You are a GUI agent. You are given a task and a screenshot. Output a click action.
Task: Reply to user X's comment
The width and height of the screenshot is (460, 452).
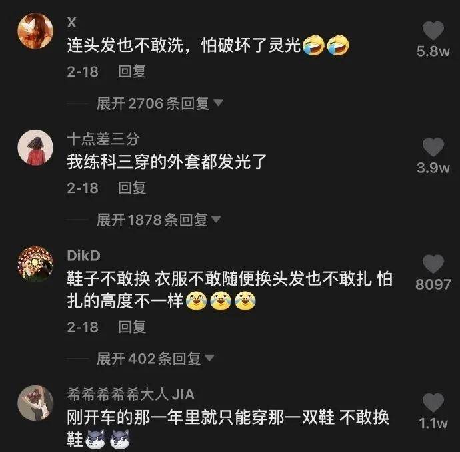[x=132, y=71]
